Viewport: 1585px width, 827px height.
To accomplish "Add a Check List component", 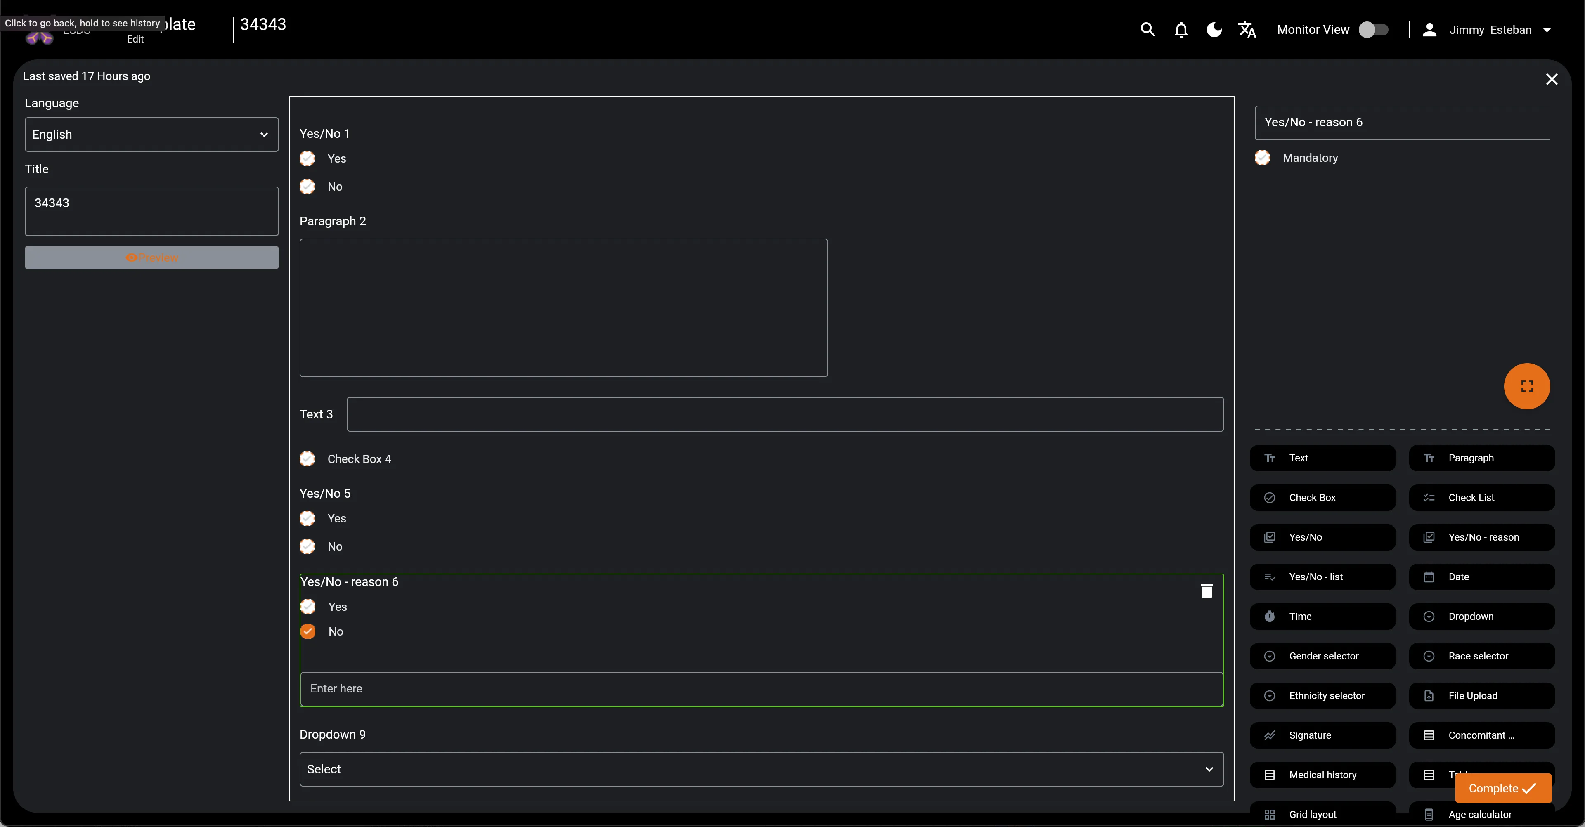I will point(1482,498).
